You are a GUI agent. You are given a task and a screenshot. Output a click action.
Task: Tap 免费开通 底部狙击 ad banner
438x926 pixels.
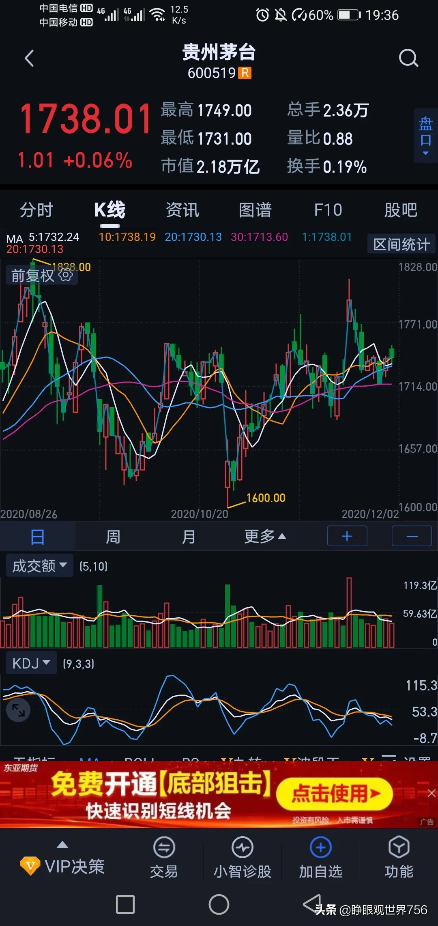click(219, 794)
